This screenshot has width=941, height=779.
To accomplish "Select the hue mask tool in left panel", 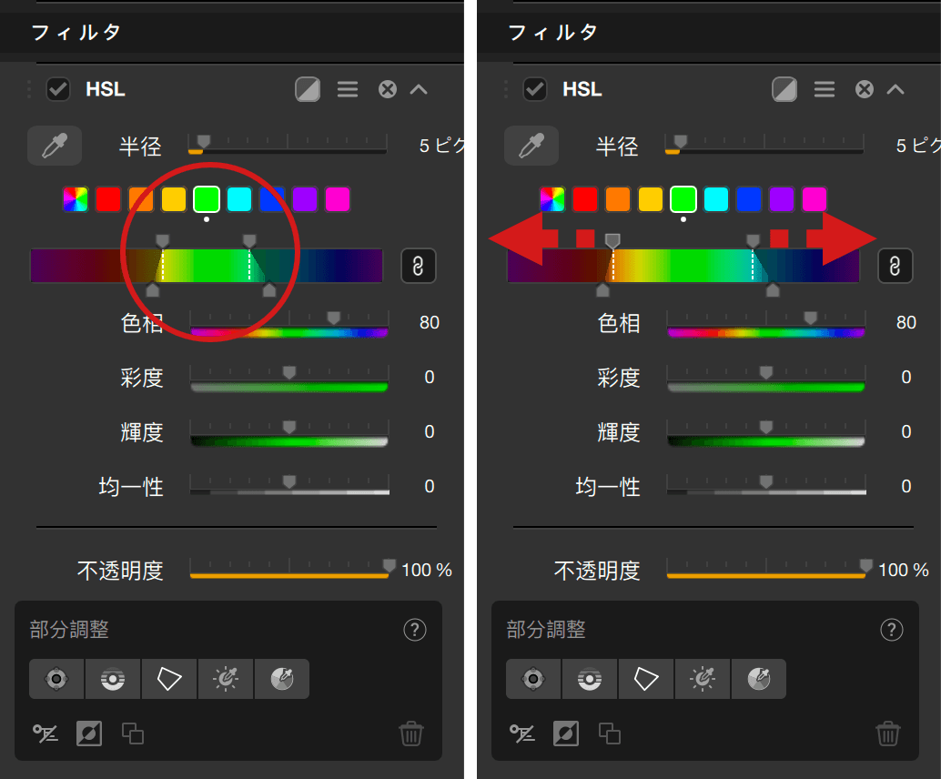I will [x=282, y=679].
